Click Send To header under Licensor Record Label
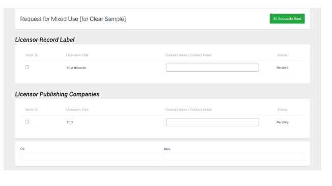Image resolution: width=332 pixels, height=186 pixels. [x=32, y=55]
